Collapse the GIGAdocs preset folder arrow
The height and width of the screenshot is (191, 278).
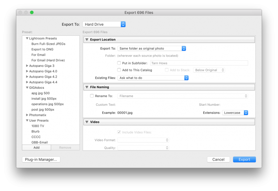coord(27,88)
